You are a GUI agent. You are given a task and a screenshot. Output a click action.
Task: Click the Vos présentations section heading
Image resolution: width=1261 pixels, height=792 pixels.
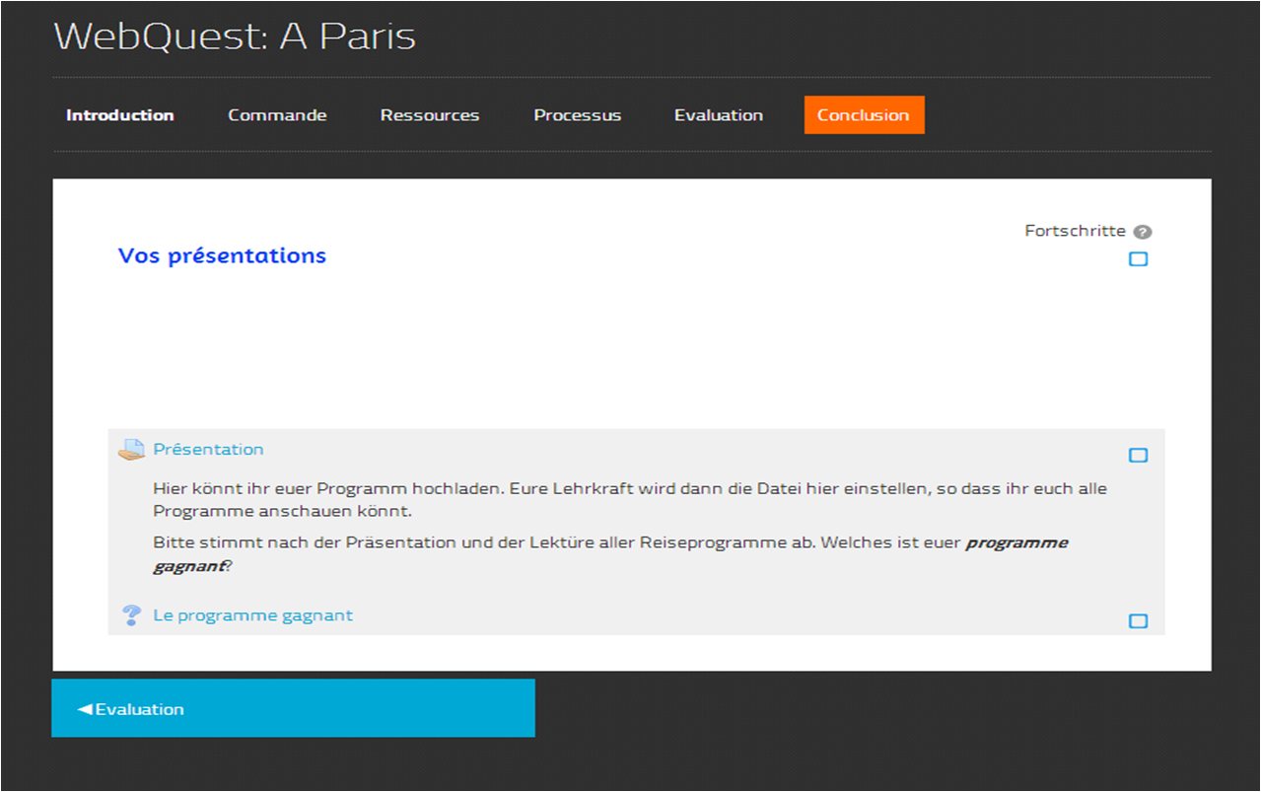222,256
